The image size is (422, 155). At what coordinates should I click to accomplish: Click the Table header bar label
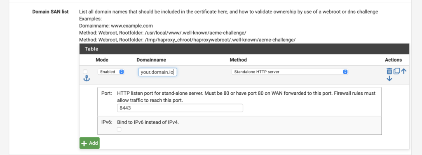pos(91,49)
